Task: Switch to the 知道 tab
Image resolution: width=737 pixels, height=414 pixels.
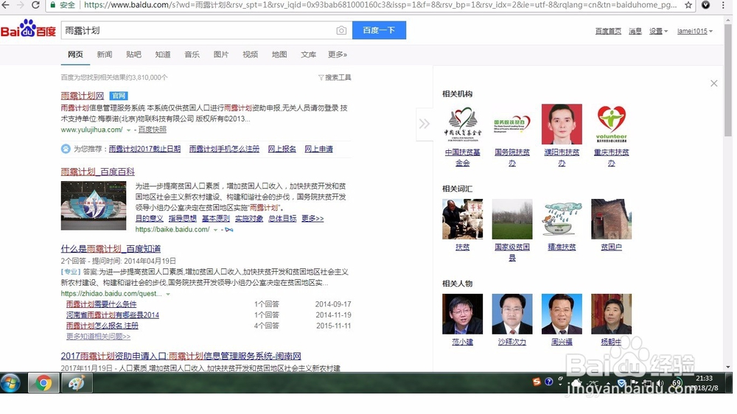Action: (163, 55)
